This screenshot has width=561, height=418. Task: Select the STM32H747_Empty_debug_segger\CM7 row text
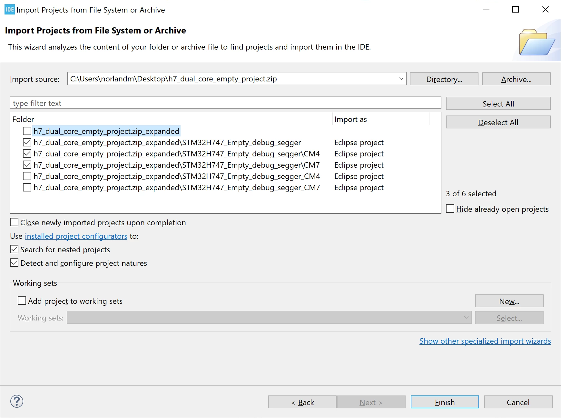(x=177, y=165)
